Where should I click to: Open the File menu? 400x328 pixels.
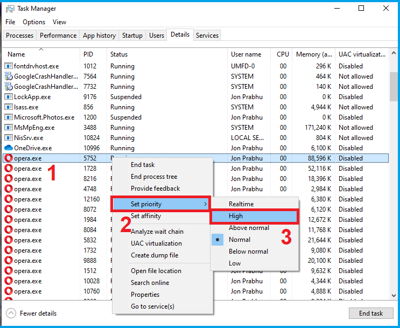coord(10,22)
